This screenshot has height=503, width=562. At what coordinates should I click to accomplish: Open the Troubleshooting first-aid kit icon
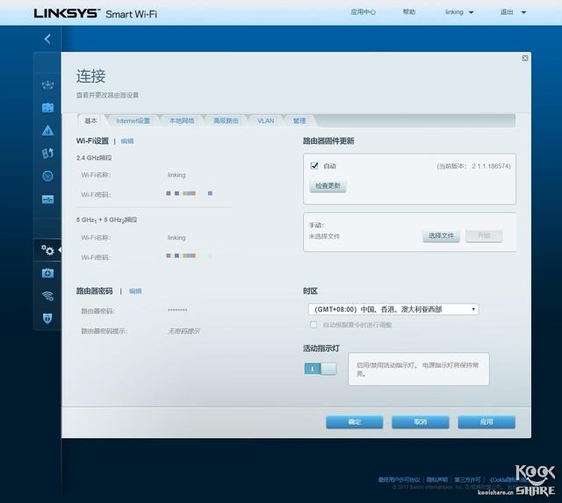click(47, 273)
